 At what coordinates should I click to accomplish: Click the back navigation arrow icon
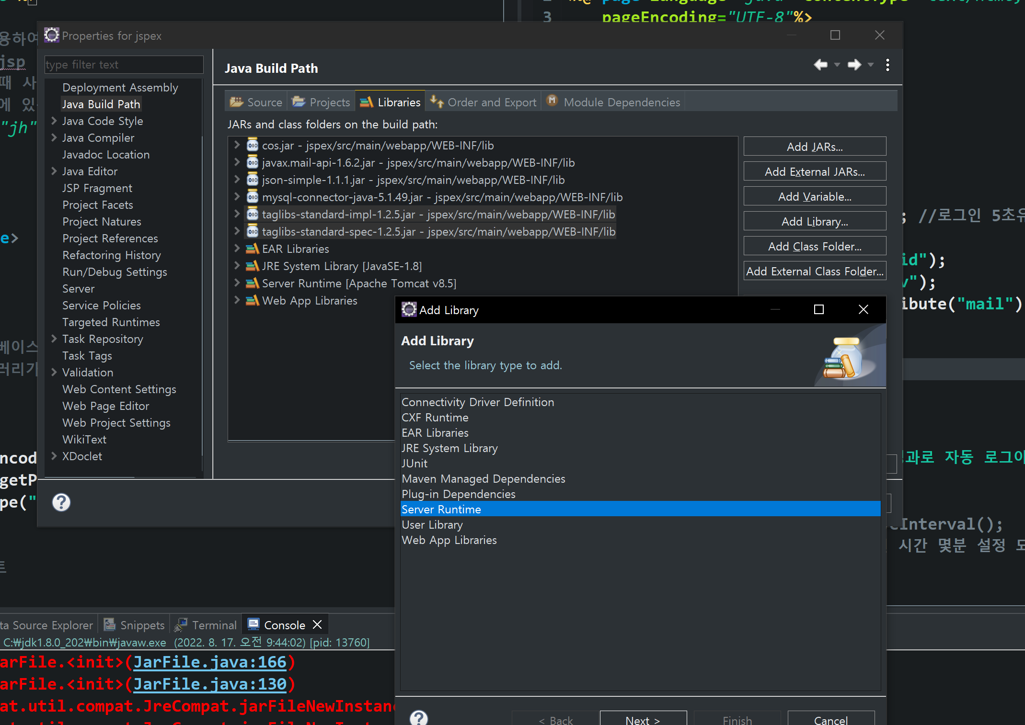coord(820,65)
